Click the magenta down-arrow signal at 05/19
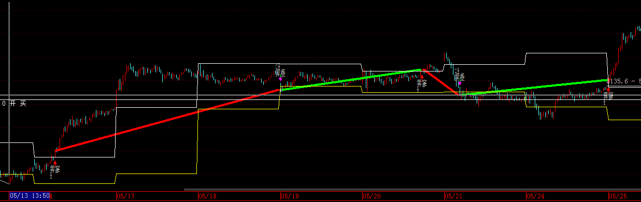 pos(280,79)
